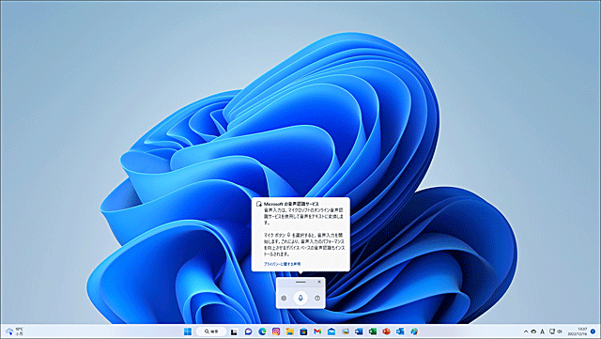The image size is (601, 339).
Task: Open the Photos app from taskbar
Action: 345,331
